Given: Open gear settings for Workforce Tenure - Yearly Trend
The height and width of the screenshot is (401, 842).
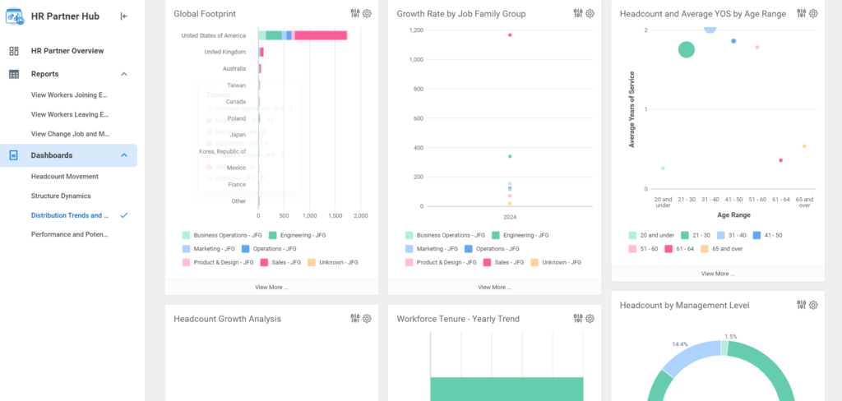Looking at the screenshot, I should click(x=590, y=318).
